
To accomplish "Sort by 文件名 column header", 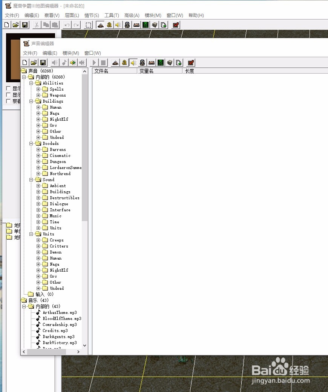I will 115,71.
